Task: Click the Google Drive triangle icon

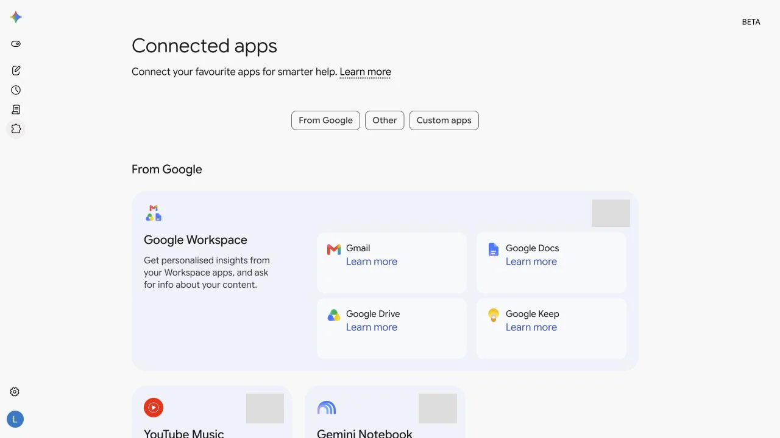Action: tap(333, 315)
